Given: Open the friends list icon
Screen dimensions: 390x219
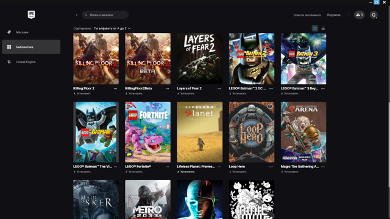Looking at the screenshot, I should click(359, 15).
